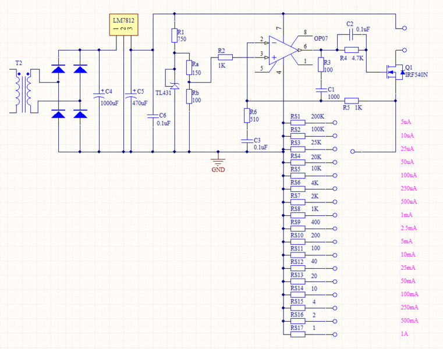Click capacitor C2 0.1uF above R4

(349, 34)
